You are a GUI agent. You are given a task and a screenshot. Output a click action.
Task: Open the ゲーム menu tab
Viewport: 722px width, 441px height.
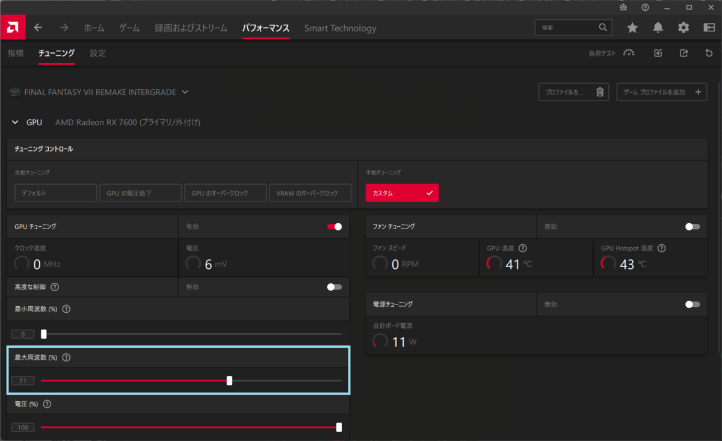129,28
